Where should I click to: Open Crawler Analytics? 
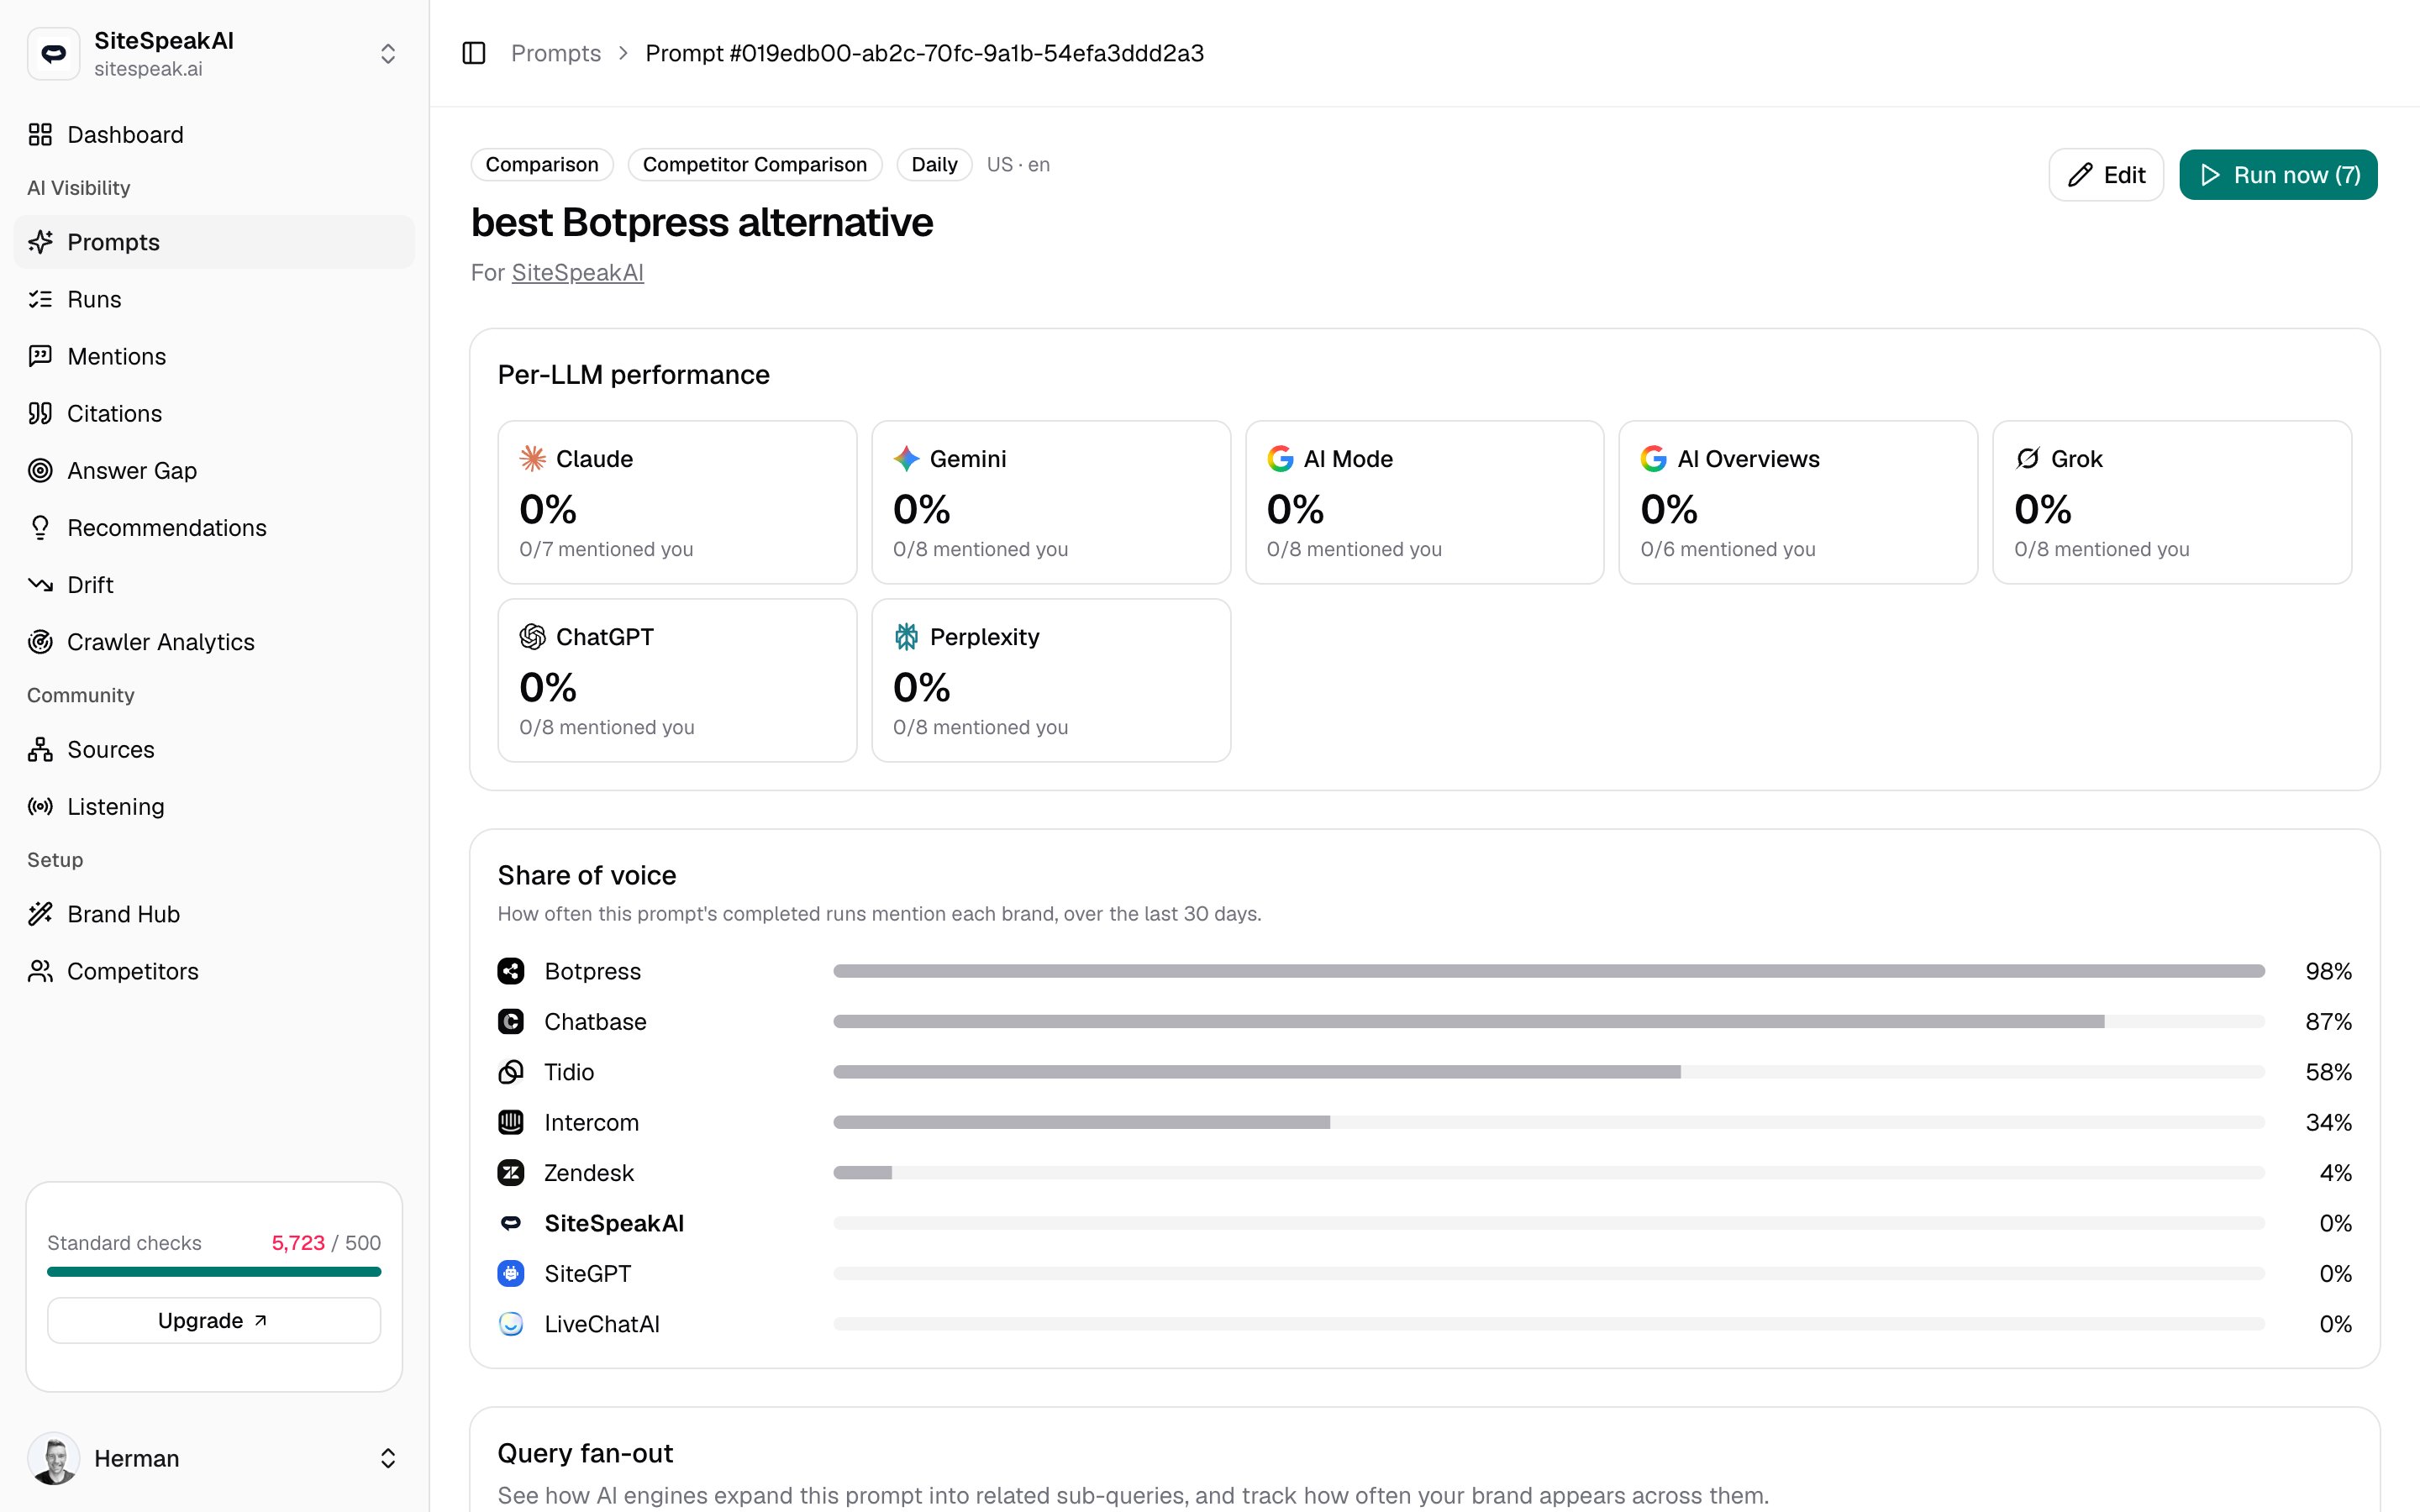tap(214, 641)
